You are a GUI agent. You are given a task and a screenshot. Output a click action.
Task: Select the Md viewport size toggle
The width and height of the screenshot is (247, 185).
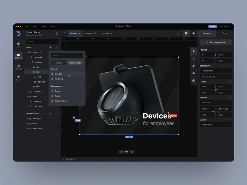pos(127,152)
